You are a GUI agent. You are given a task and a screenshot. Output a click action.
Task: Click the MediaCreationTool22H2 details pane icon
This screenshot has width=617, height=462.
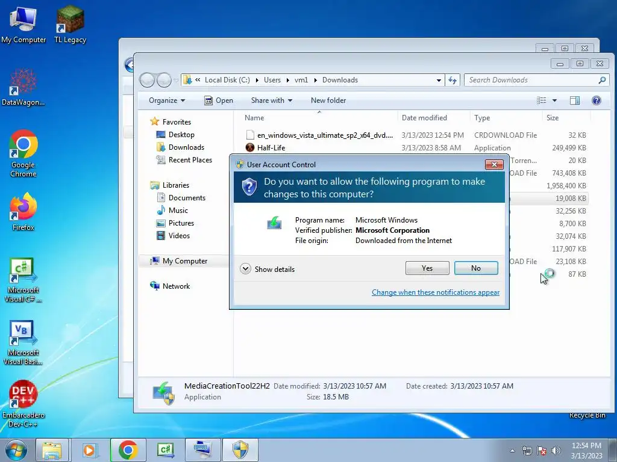click(163, 393)
